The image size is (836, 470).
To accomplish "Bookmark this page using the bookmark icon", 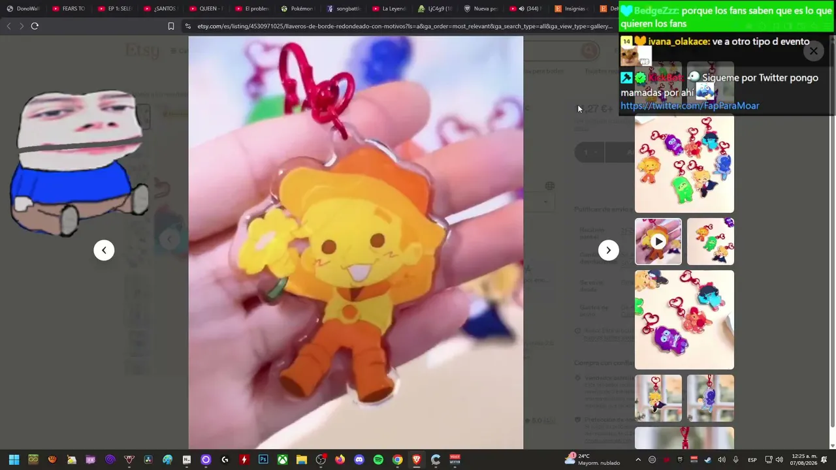I will pos(171,26).
